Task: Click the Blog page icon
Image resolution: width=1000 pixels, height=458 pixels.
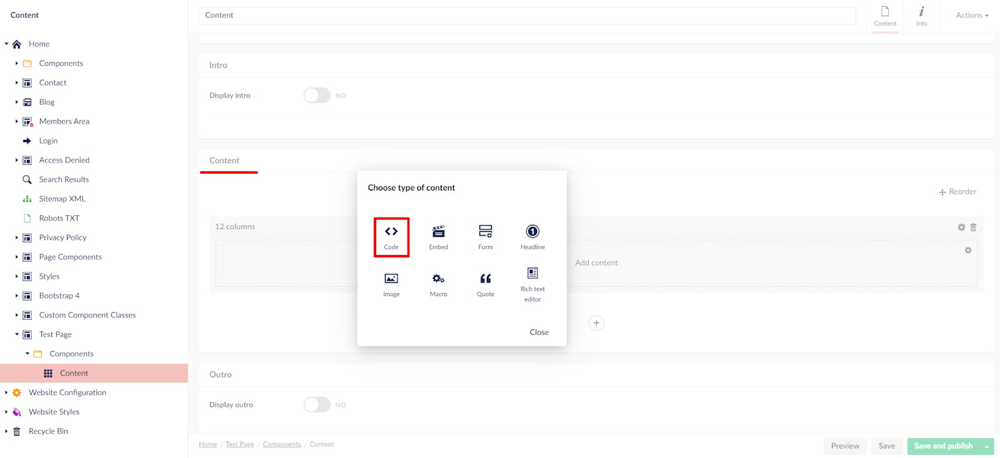Action: click(x=27, y=102)
